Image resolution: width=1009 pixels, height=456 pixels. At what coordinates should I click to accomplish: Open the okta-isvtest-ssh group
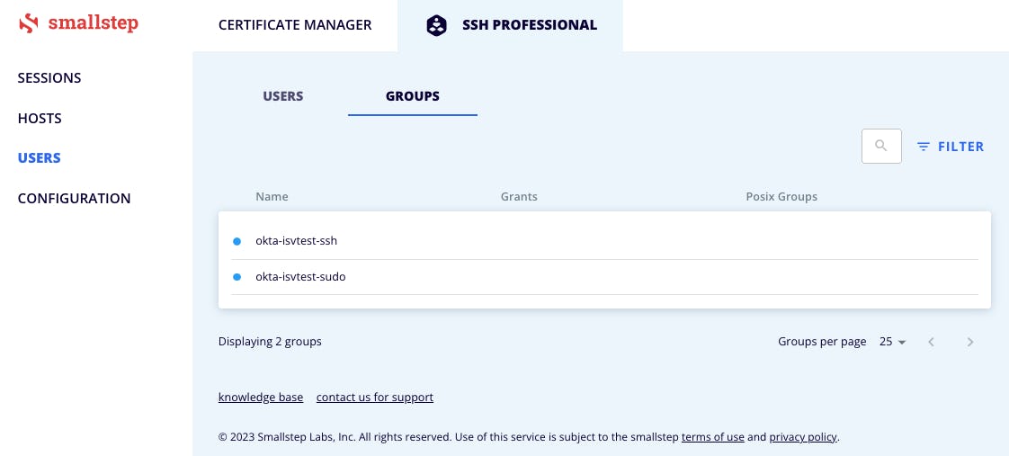coord(296,241)
